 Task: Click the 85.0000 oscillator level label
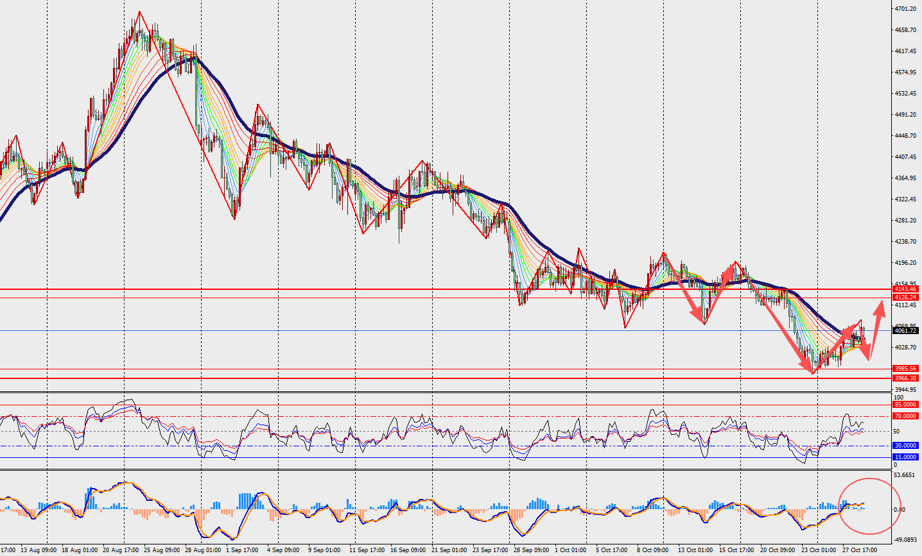[x=905, y=405]
